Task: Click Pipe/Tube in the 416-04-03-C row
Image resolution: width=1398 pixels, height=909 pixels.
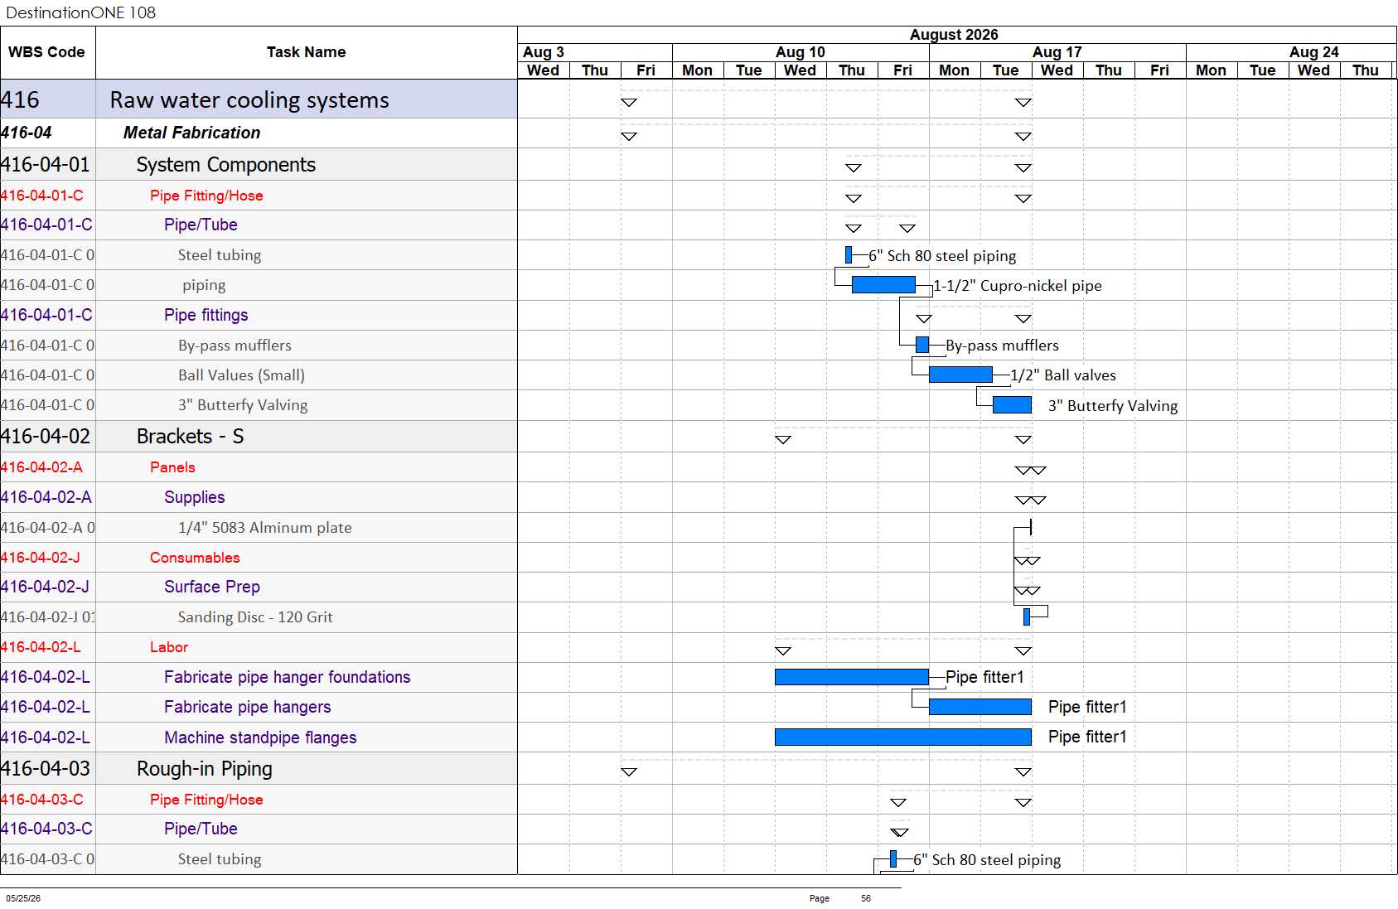Action: 201,829
